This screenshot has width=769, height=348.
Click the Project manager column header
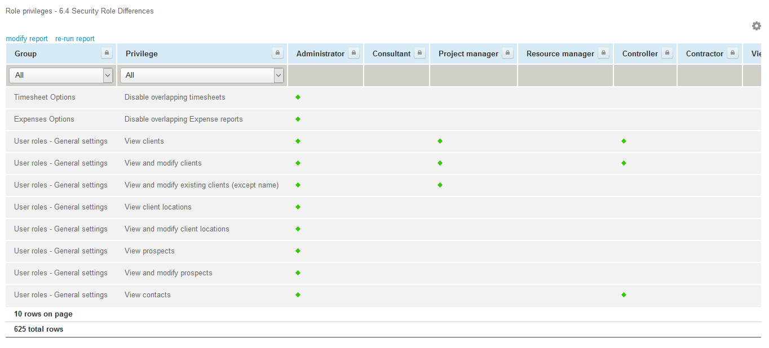pyautogui.click(x=469, y=53)
